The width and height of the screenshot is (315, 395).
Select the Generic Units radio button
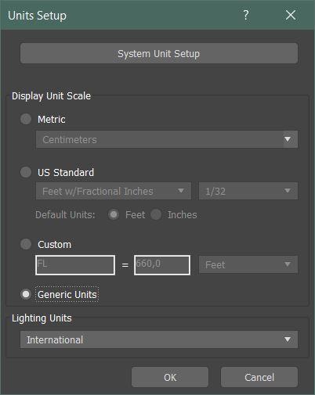pyautogui.click(x=26, y=294)
